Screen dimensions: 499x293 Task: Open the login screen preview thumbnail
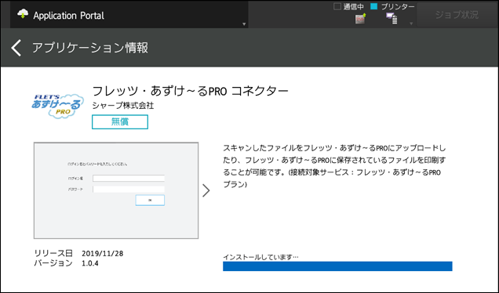click(116, 190)
